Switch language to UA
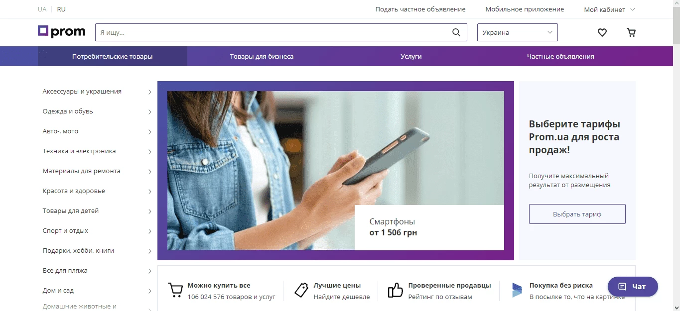680x311 pixels. click(x=42, y=9)
